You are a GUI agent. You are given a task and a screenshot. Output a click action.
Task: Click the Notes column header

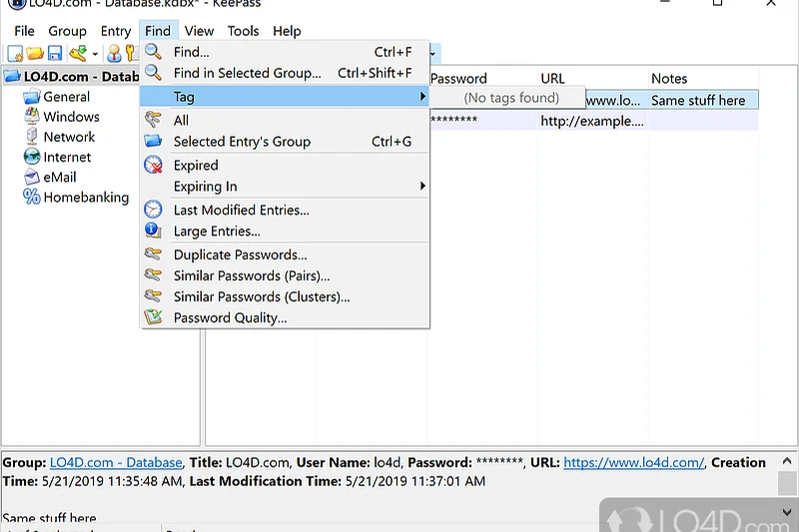[x=703, y=78]
